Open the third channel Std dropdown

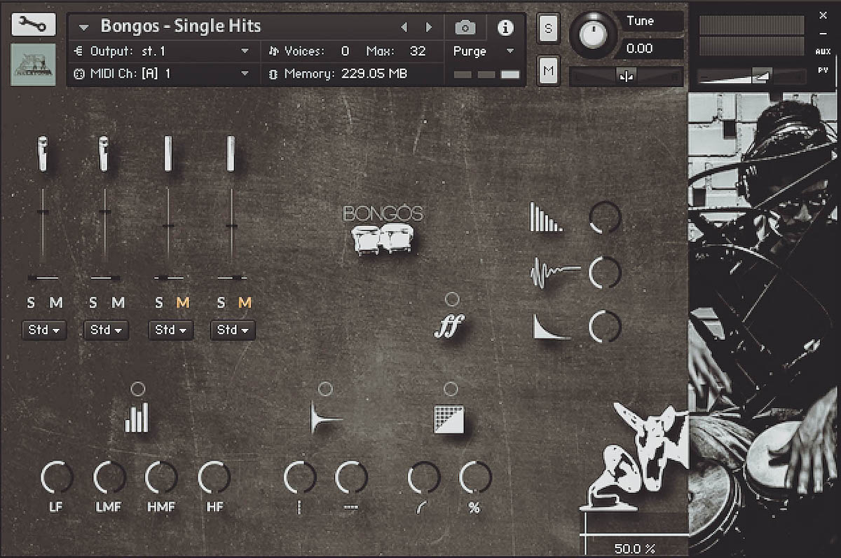(171, 329)
